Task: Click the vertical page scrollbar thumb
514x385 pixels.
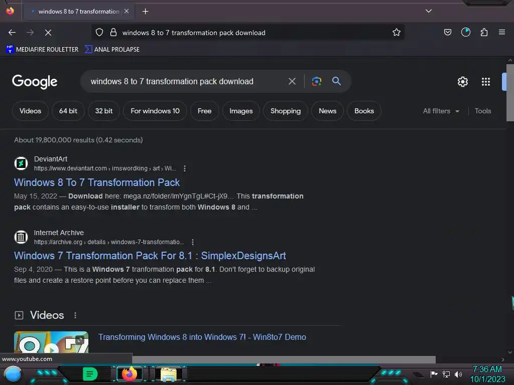Action: pyautogui.click(x=510, y=93)
